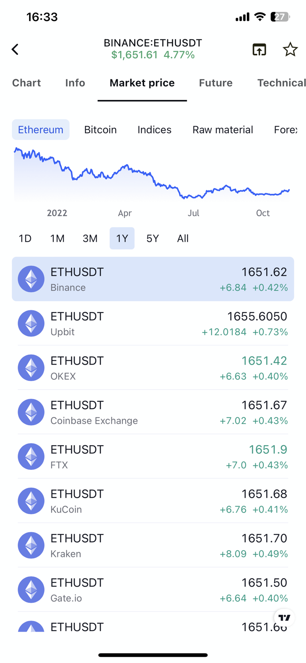This screenshot has height=663, width=306.
Task: Open the Indices category
Action: pos(154,130)
